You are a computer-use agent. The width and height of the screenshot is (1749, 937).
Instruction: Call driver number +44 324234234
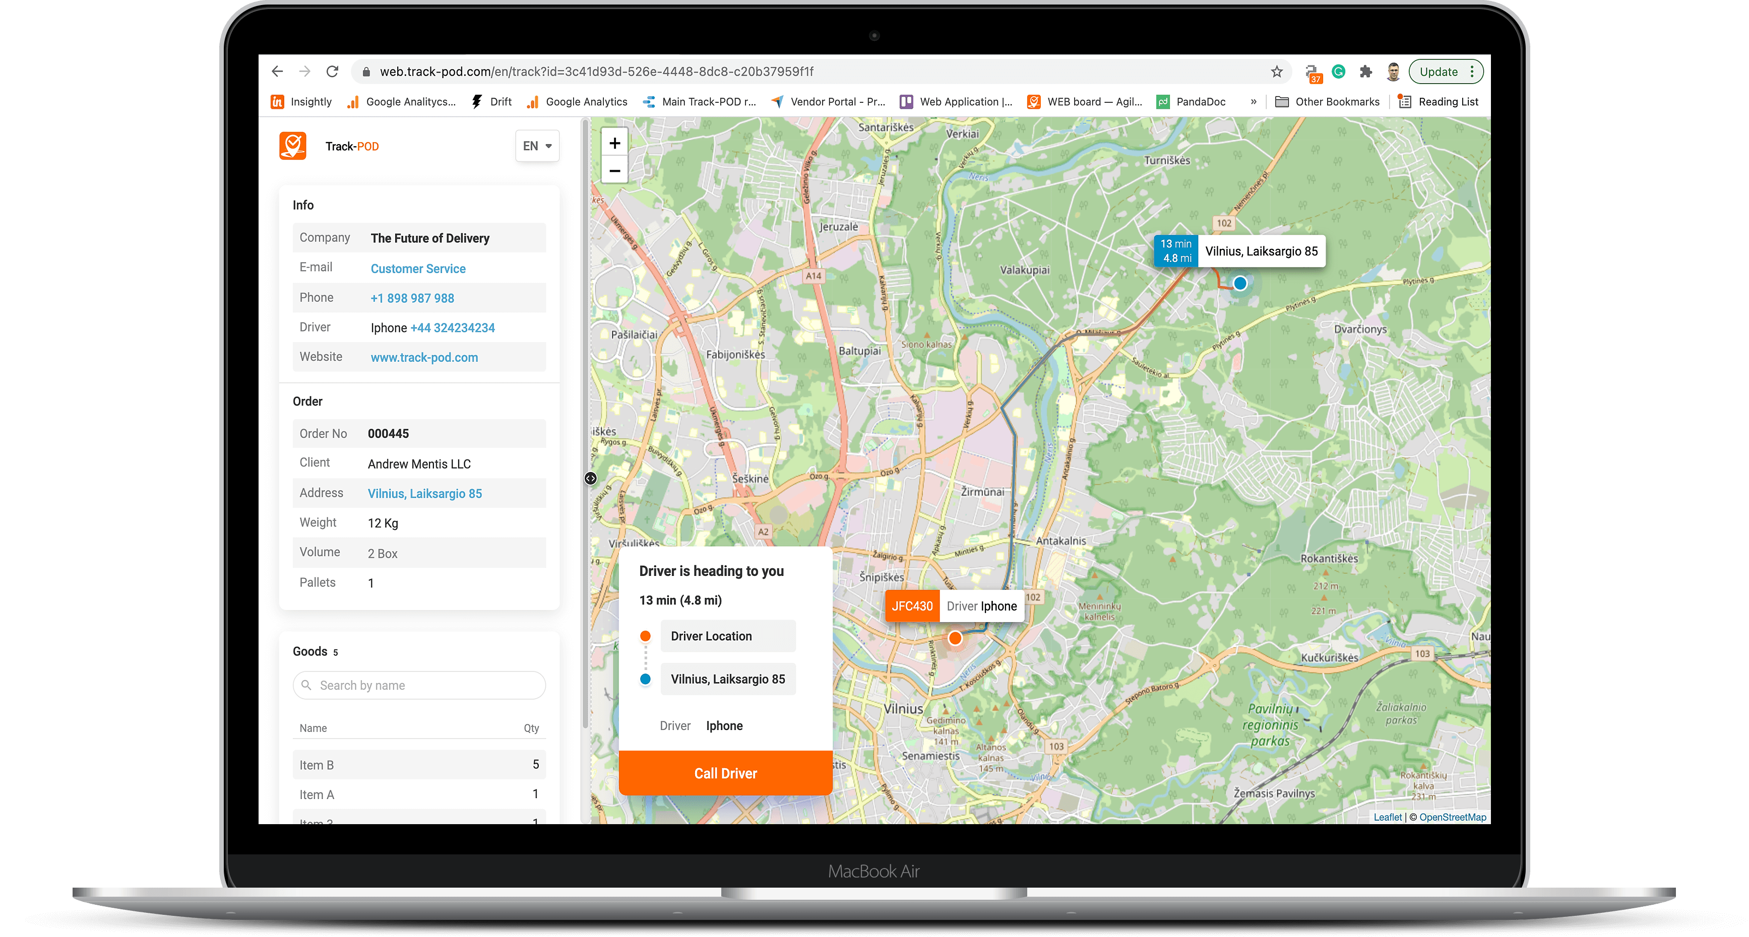[452, 328]
